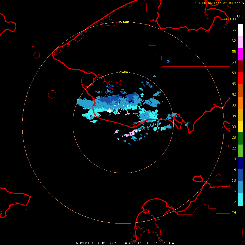Viewport: 245px width, 245px height.
Task: Click the light green legend swatch
Action: 240,151
